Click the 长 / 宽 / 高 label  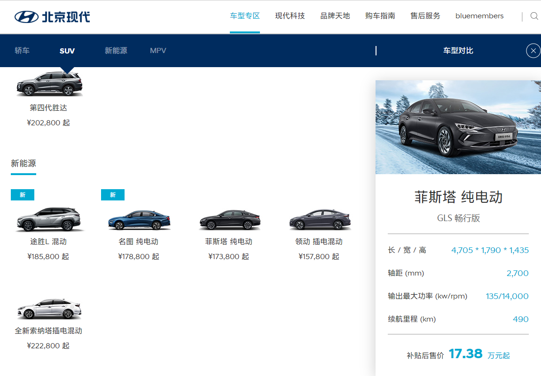[x=407, y=250]
